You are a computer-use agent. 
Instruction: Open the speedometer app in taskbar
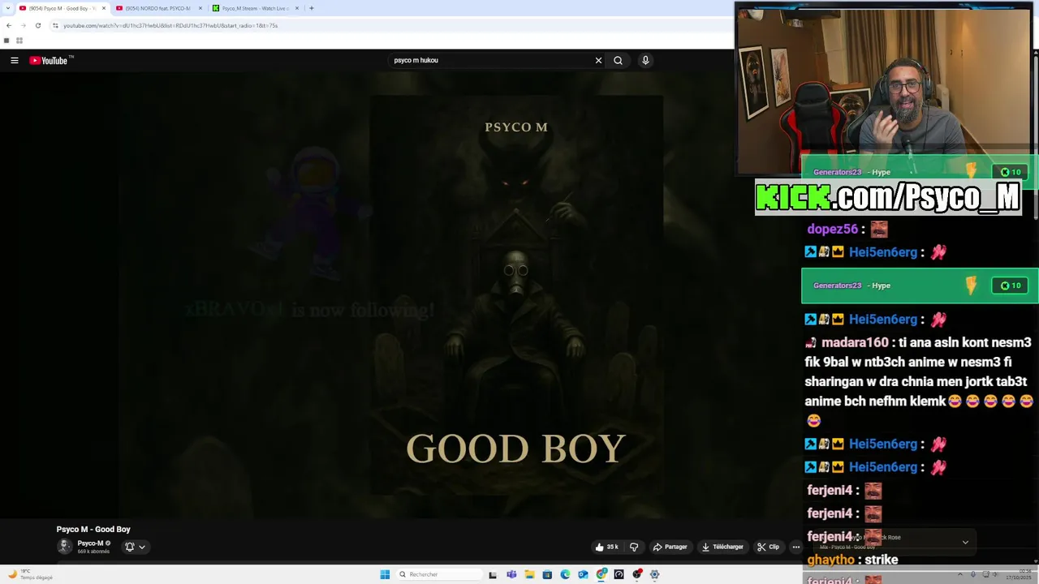tap(619, 574)
